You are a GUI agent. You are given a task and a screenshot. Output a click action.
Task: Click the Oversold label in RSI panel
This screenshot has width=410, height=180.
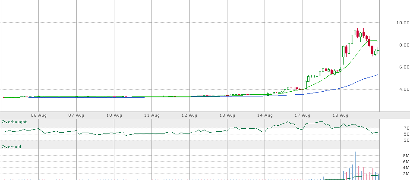tap(11, 146)
